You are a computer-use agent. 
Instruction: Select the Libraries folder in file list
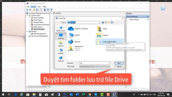[x=102, y=35]
